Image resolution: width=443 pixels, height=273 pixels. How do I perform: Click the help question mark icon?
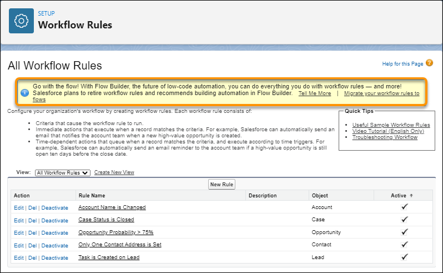click(429, 63)
